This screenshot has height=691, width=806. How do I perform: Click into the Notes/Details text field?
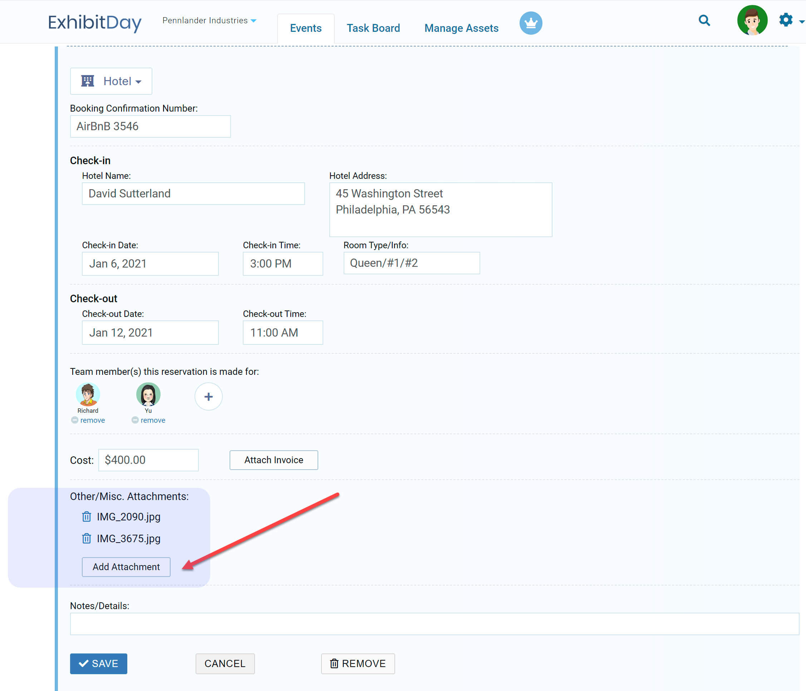coord(434,624)
